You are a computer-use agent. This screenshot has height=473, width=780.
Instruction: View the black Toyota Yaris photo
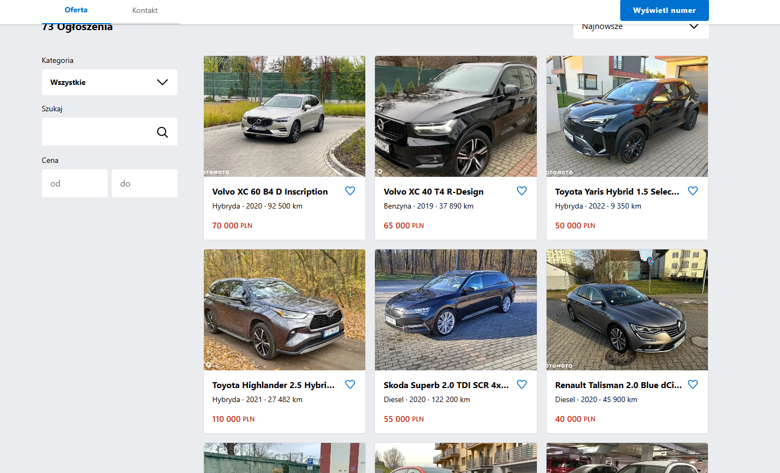tap(627, 116)
